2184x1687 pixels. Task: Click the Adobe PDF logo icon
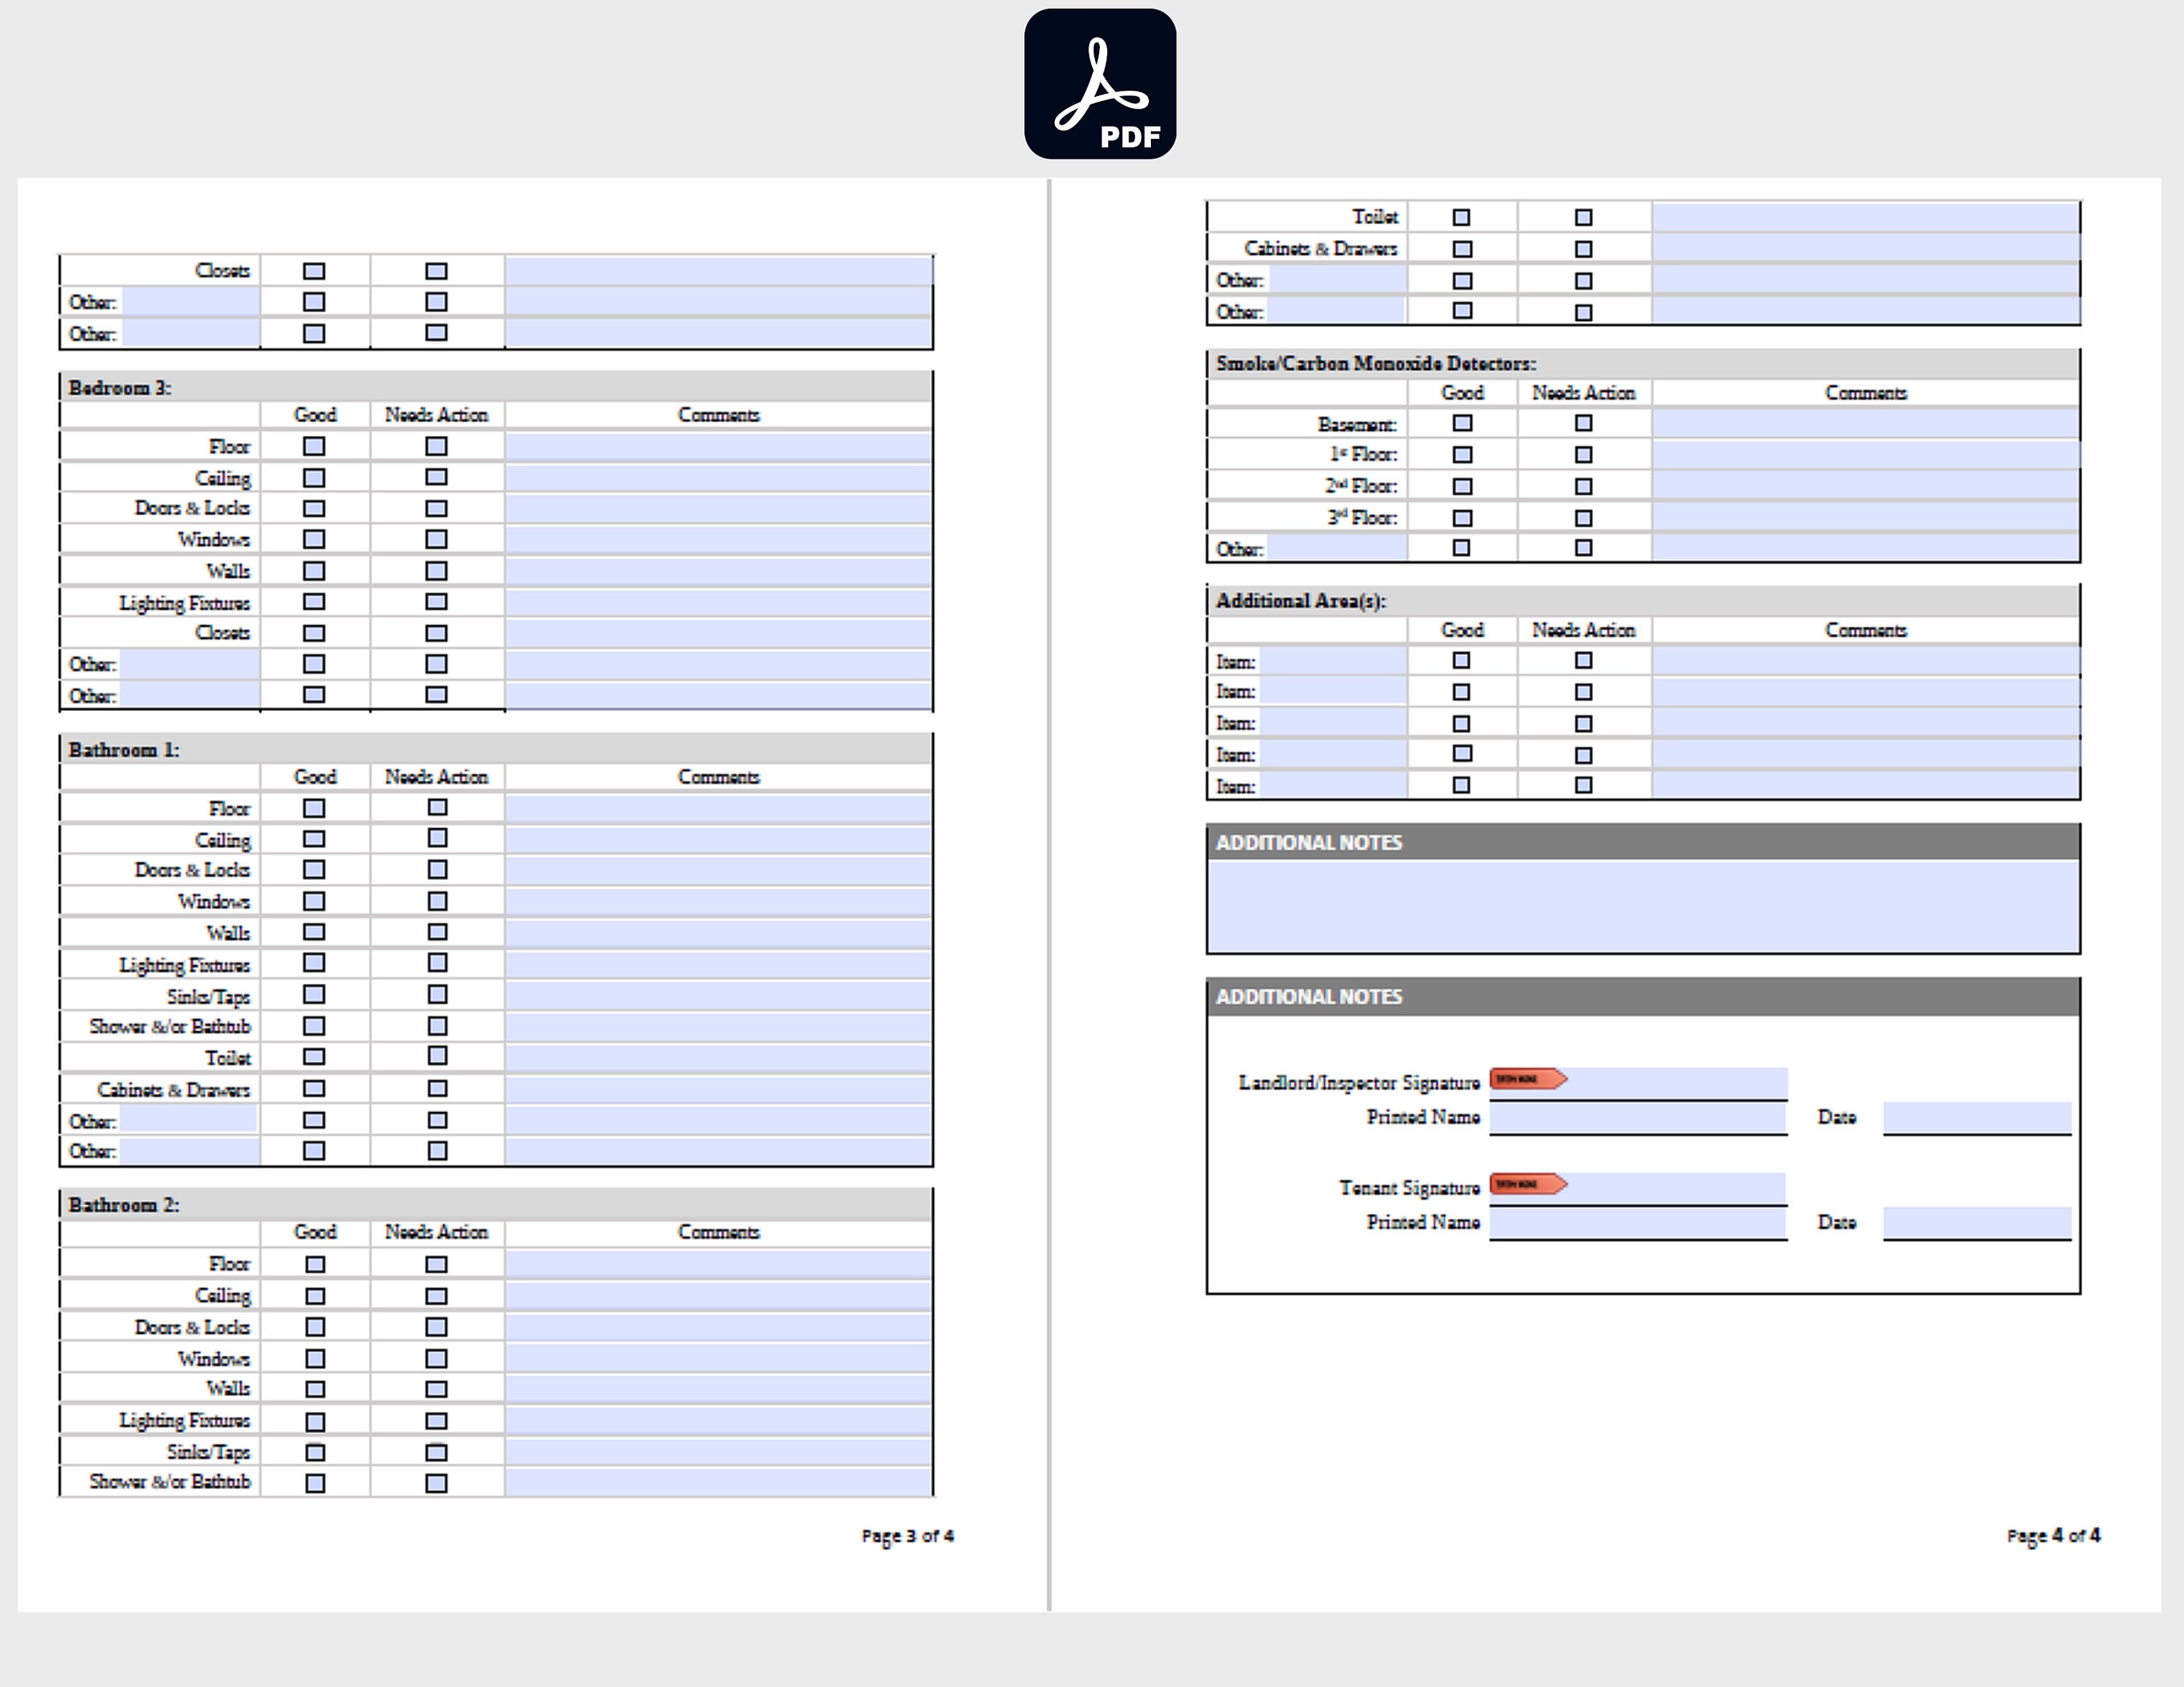[1100, 84]
